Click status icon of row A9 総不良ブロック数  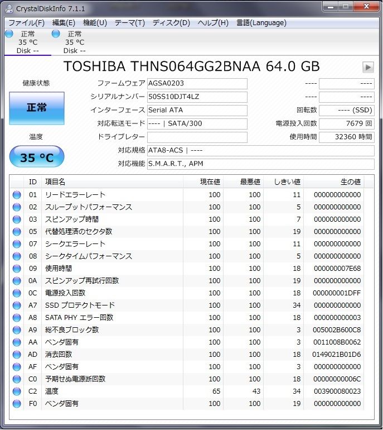point(17,330)
